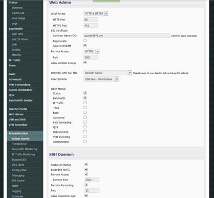The width and height of the screenshot is (214, 198).
Task: Open Configuration under Administration
Action: pos(19,170)
